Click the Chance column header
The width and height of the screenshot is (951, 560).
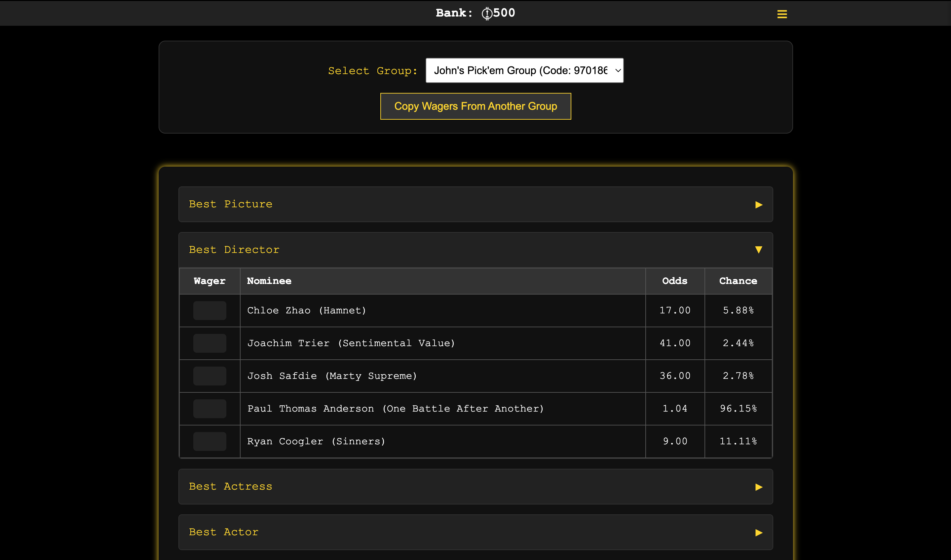pos(738,281)
